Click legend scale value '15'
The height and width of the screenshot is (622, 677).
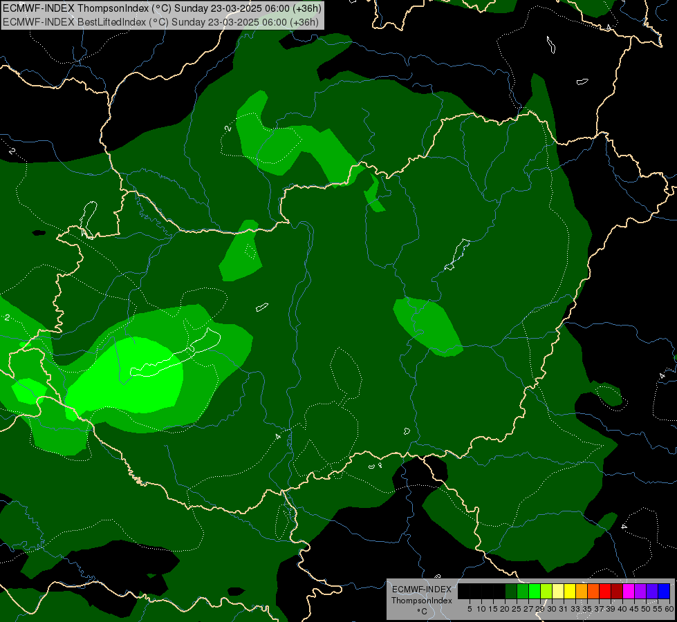pos(493,609)
